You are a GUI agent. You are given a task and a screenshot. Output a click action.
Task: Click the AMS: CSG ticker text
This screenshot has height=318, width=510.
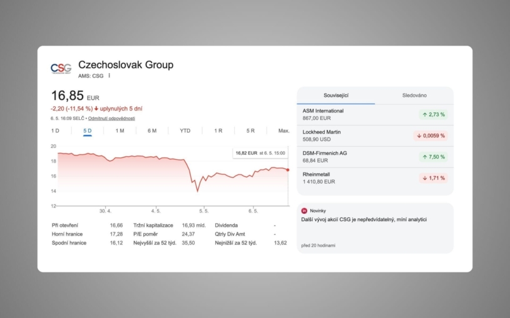point(91,76)
